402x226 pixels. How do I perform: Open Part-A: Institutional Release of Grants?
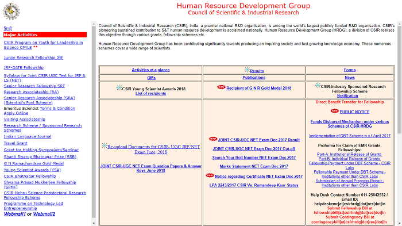click(350, 154)
